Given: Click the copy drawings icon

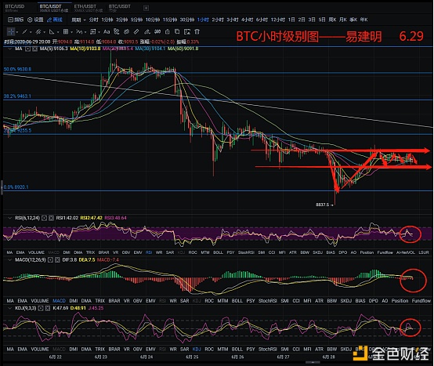Looking at the screenshot, I should tap(177, 31).
